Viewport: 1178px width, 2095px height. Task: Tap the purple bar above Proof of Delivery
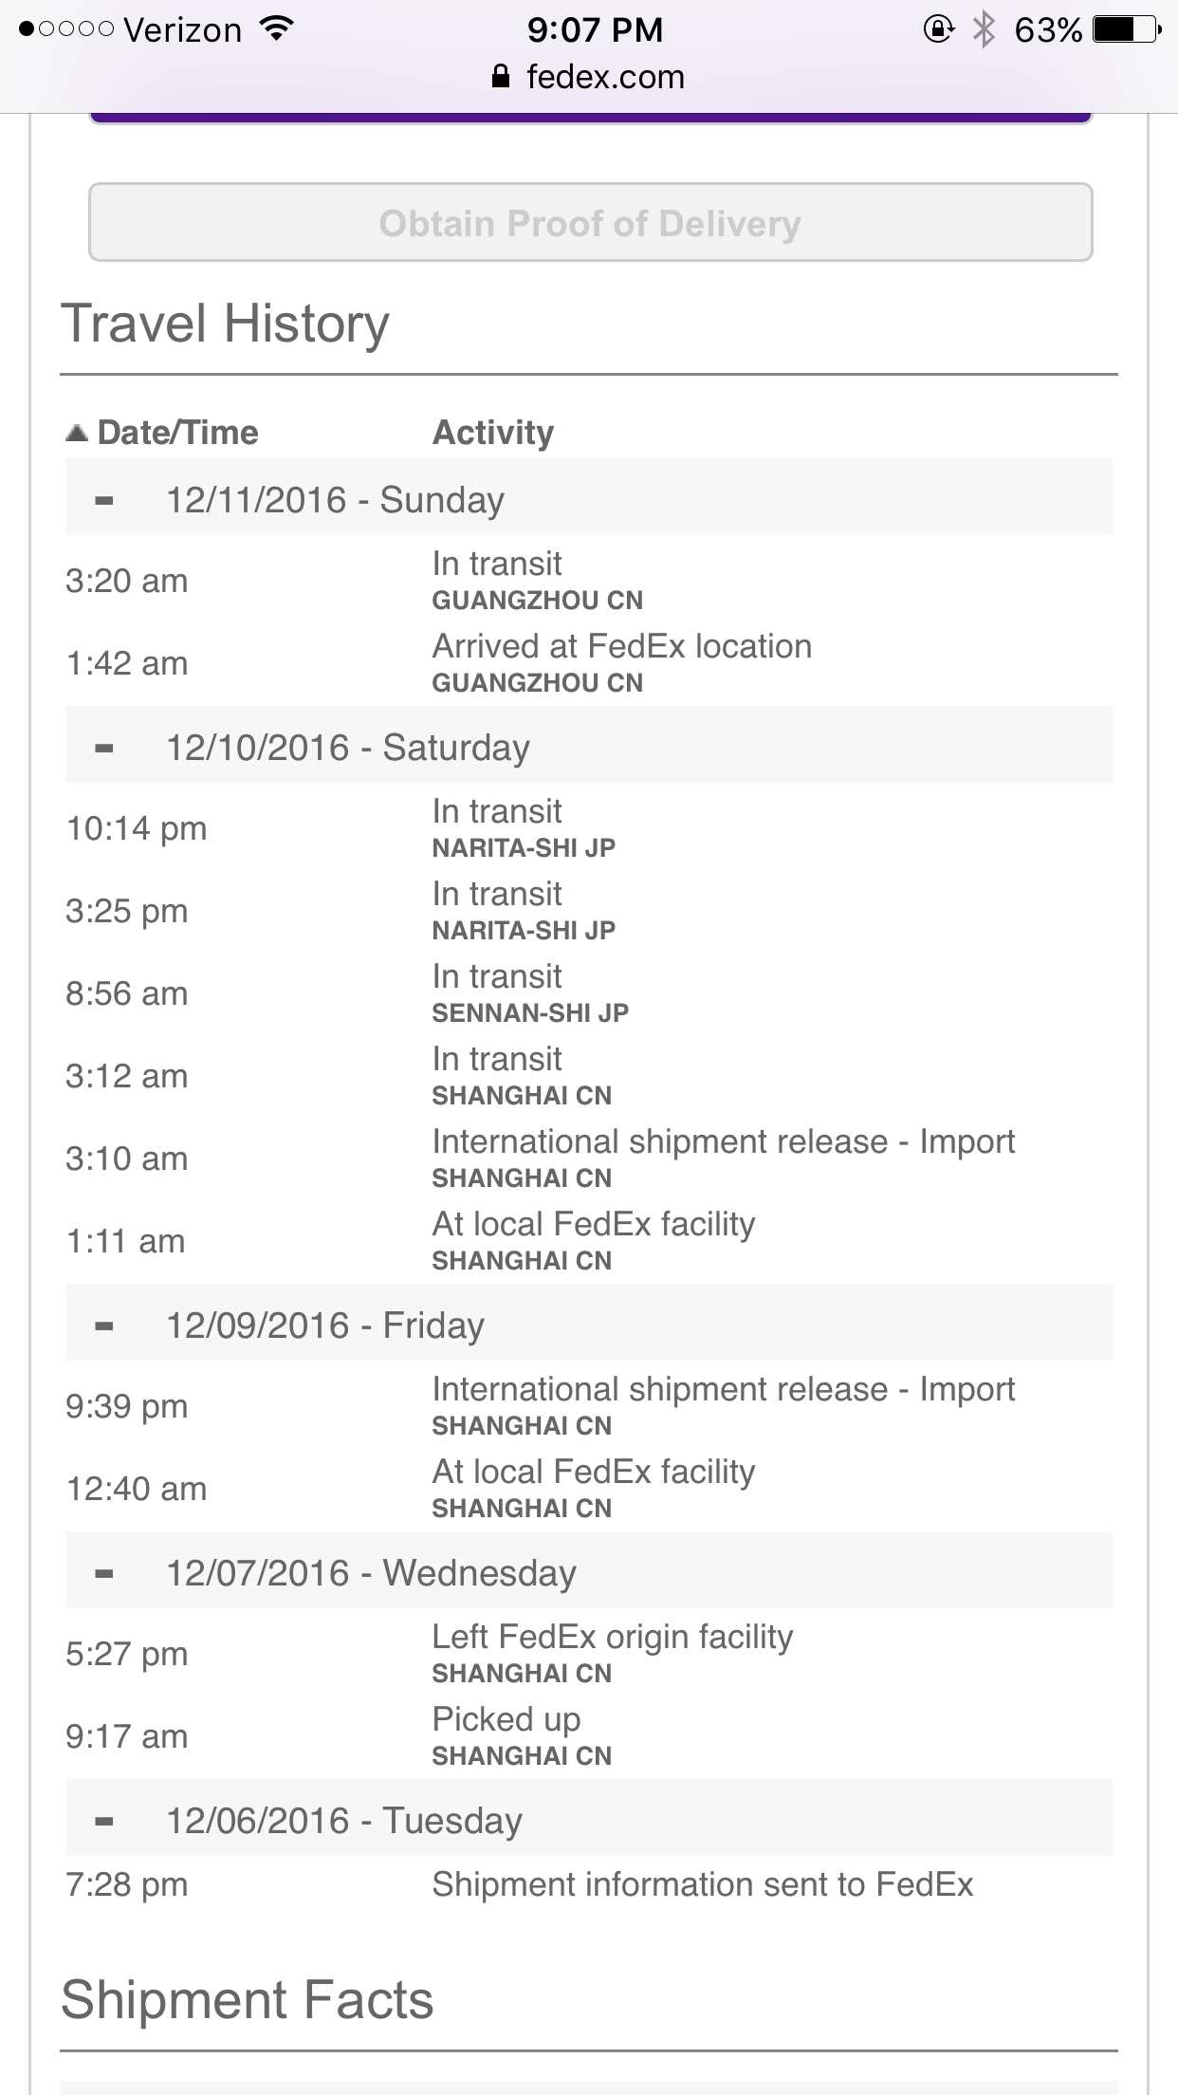590,118
